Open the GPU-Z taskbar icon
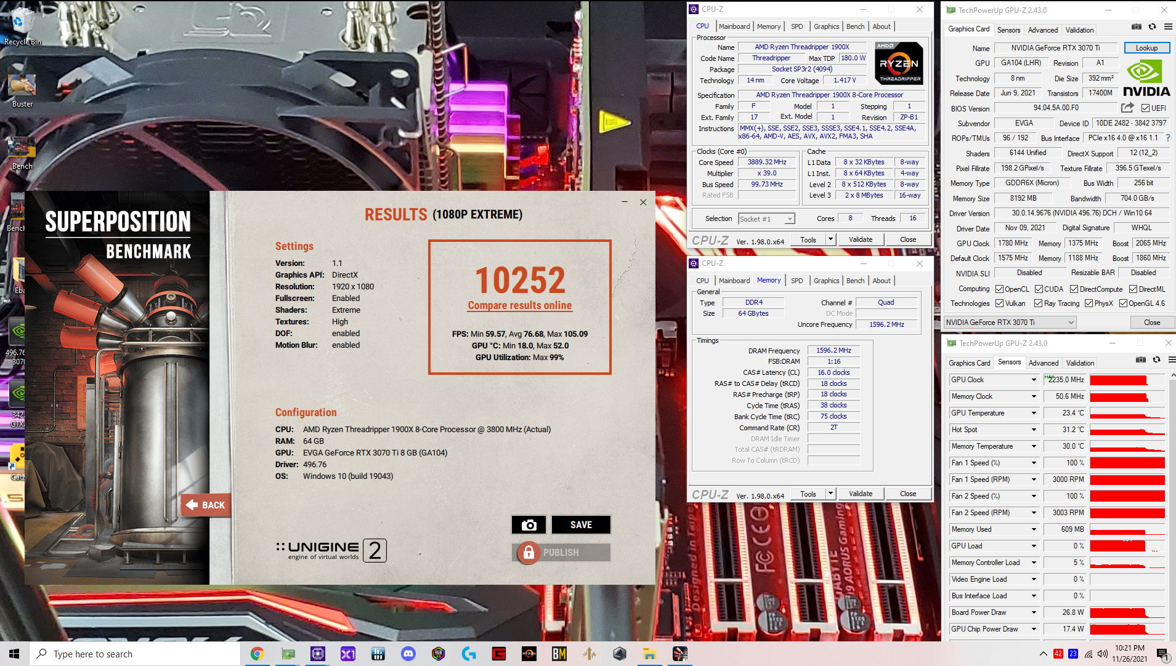Viewport: 1176px width, 666px height. (288, 654)
